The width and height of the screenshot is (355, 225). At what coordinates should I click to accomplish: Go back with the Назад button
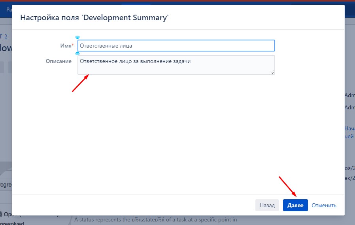(x=267, y=205)
